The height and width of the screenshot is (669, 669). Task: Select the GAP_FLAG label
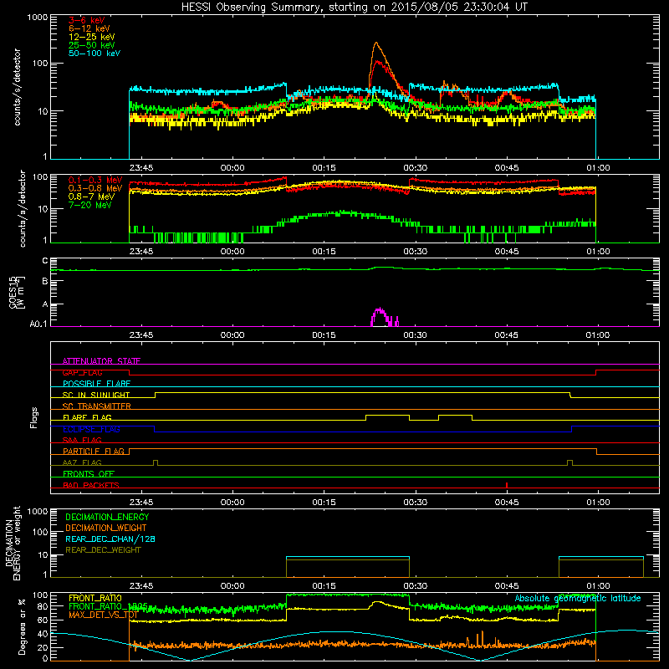tap(82, 372)
